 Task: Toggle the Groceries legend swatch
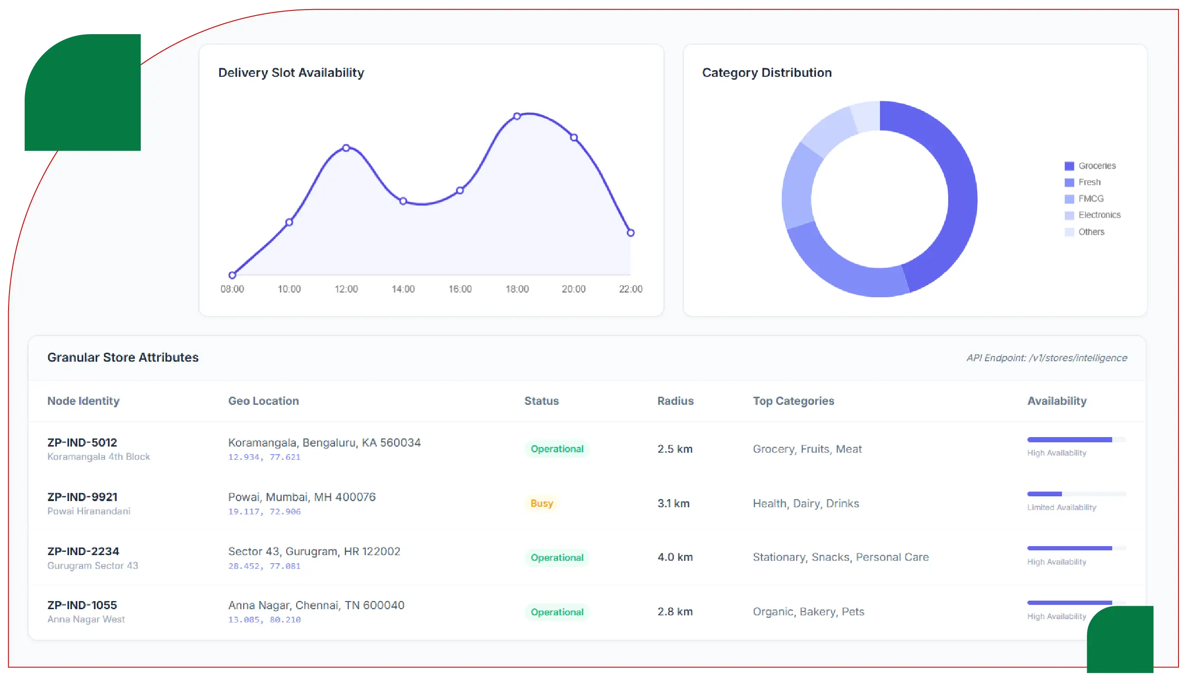(1069, 166)
